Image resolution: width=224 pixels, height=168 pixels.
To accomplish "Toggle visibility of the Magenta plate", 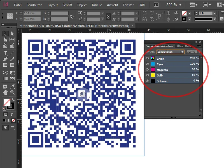I will pyautogui.click(x=147, y=69).
